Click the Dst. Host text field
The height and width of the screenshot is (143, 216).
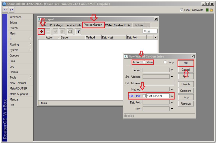[158, 96]
